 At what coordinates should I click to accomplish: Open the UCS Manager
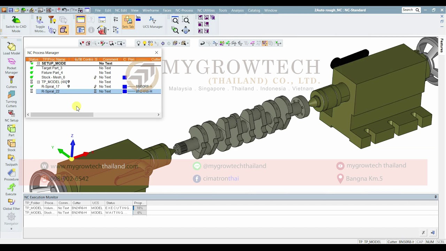tap(153, 22)
